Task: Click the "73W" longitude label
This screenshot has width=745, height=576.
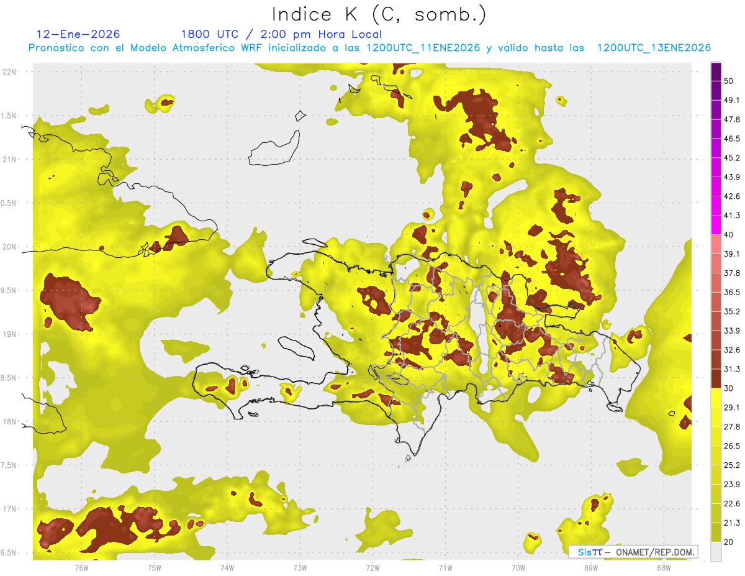Action: 300,568
